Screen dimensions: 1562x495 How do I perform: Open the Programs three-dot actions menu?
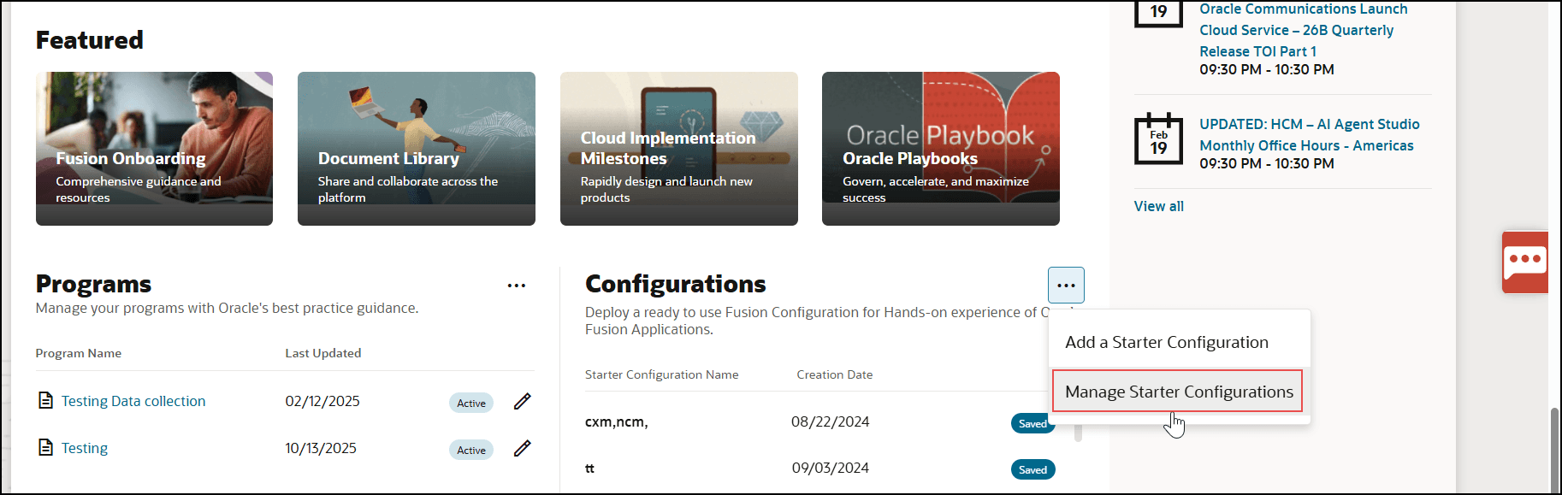[x=517, y=286]
